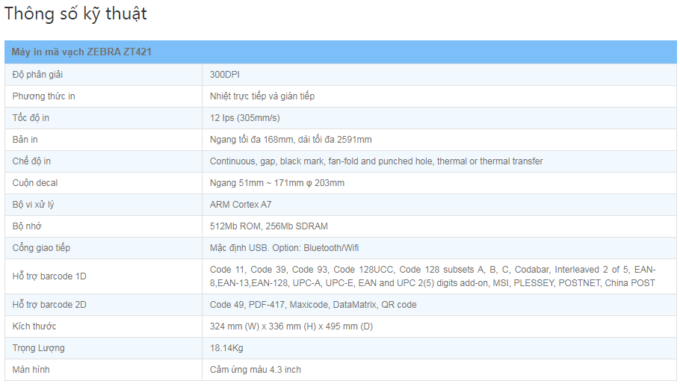Click the table header 'Máy in mã vạch ZEBRA ZT421'

pos(83,52)
